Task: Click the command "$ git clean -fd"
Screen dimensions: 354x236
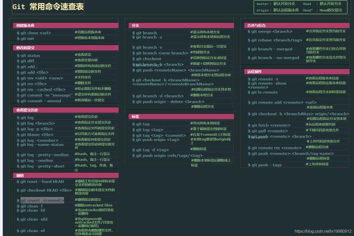Action: click(31, 211)
